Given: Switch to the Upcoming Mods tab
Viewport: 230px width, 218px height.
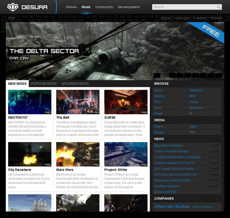Looking at the screenshot, I should (x=75, y=84).
